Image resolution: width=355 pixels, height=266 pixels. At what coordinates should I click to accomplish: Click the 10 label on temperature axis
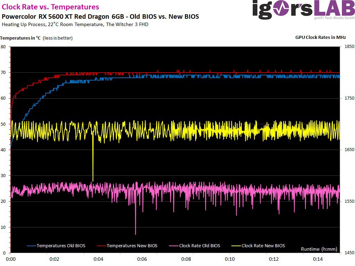click(3, 227)
